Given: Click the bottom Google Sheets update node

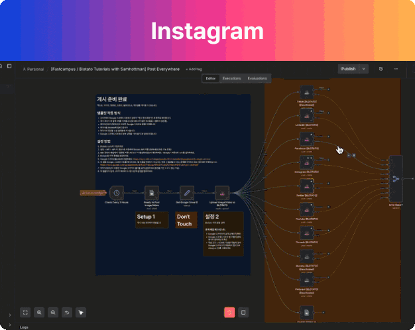Looking at the screenshot, I should tap(307, 313).
